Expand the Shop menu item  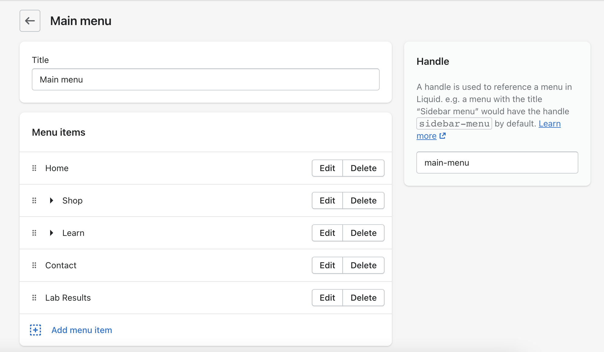click(51, 200)
